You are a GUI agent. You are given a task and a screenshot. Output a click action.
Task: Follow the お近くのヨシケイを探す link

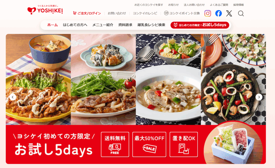click(149, 5)
